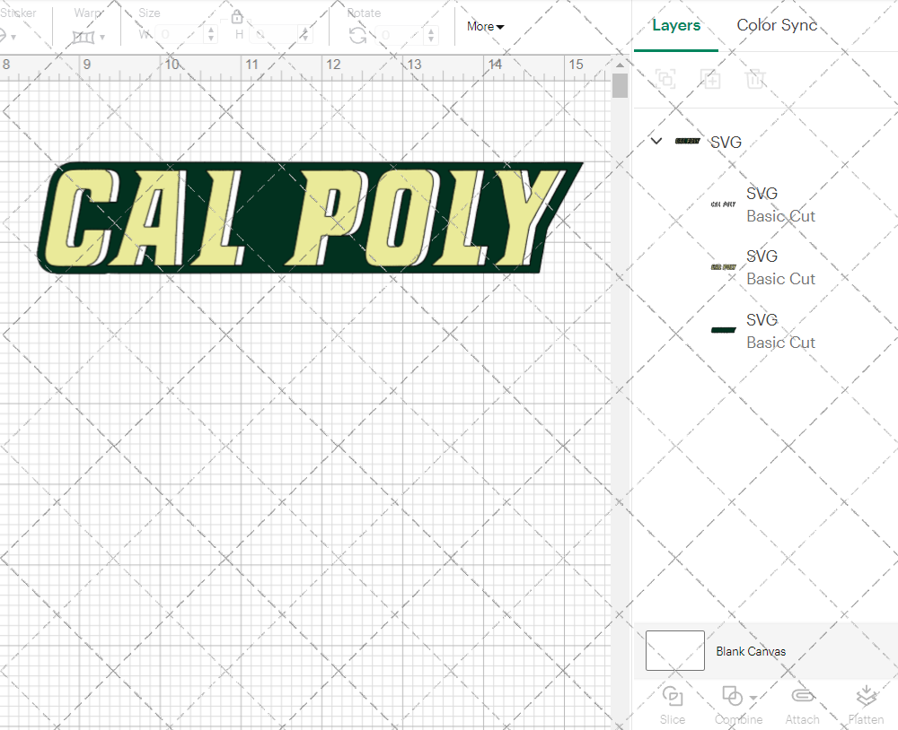Click the group layers icon

(x=665, y=79)
